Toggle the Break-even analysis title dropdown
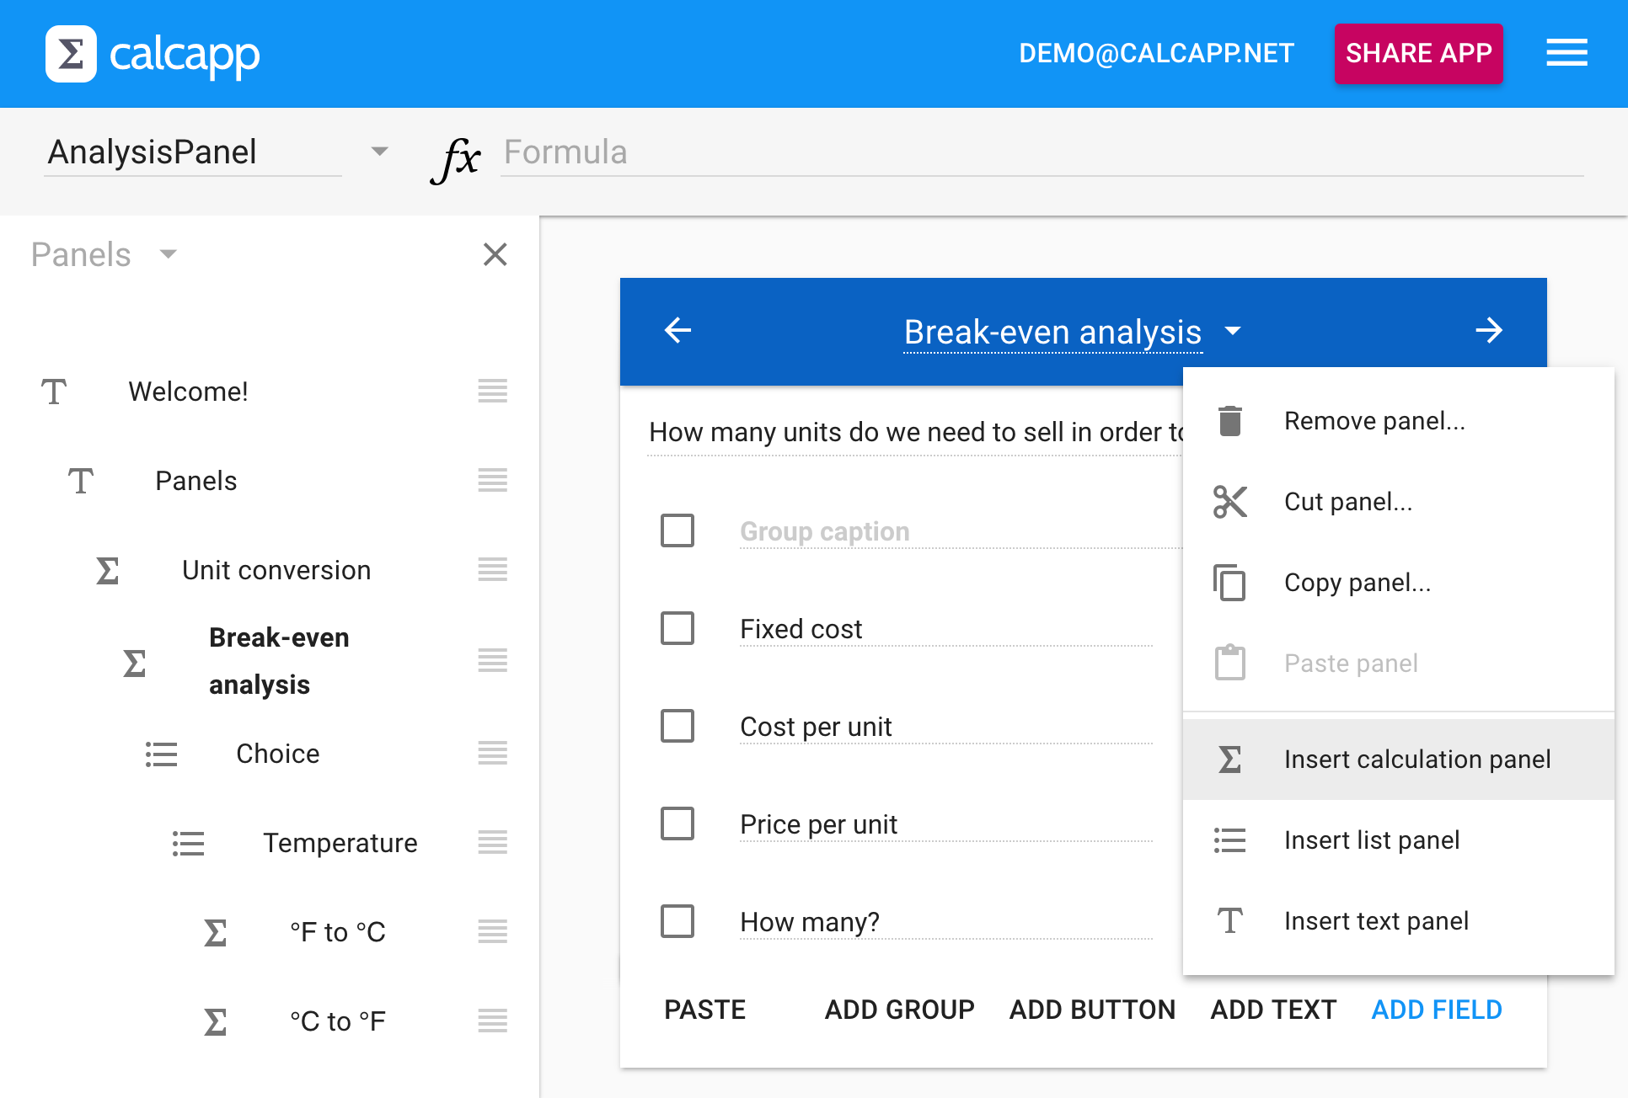The image size is (1628, 1098). [x=1232, y=331]
